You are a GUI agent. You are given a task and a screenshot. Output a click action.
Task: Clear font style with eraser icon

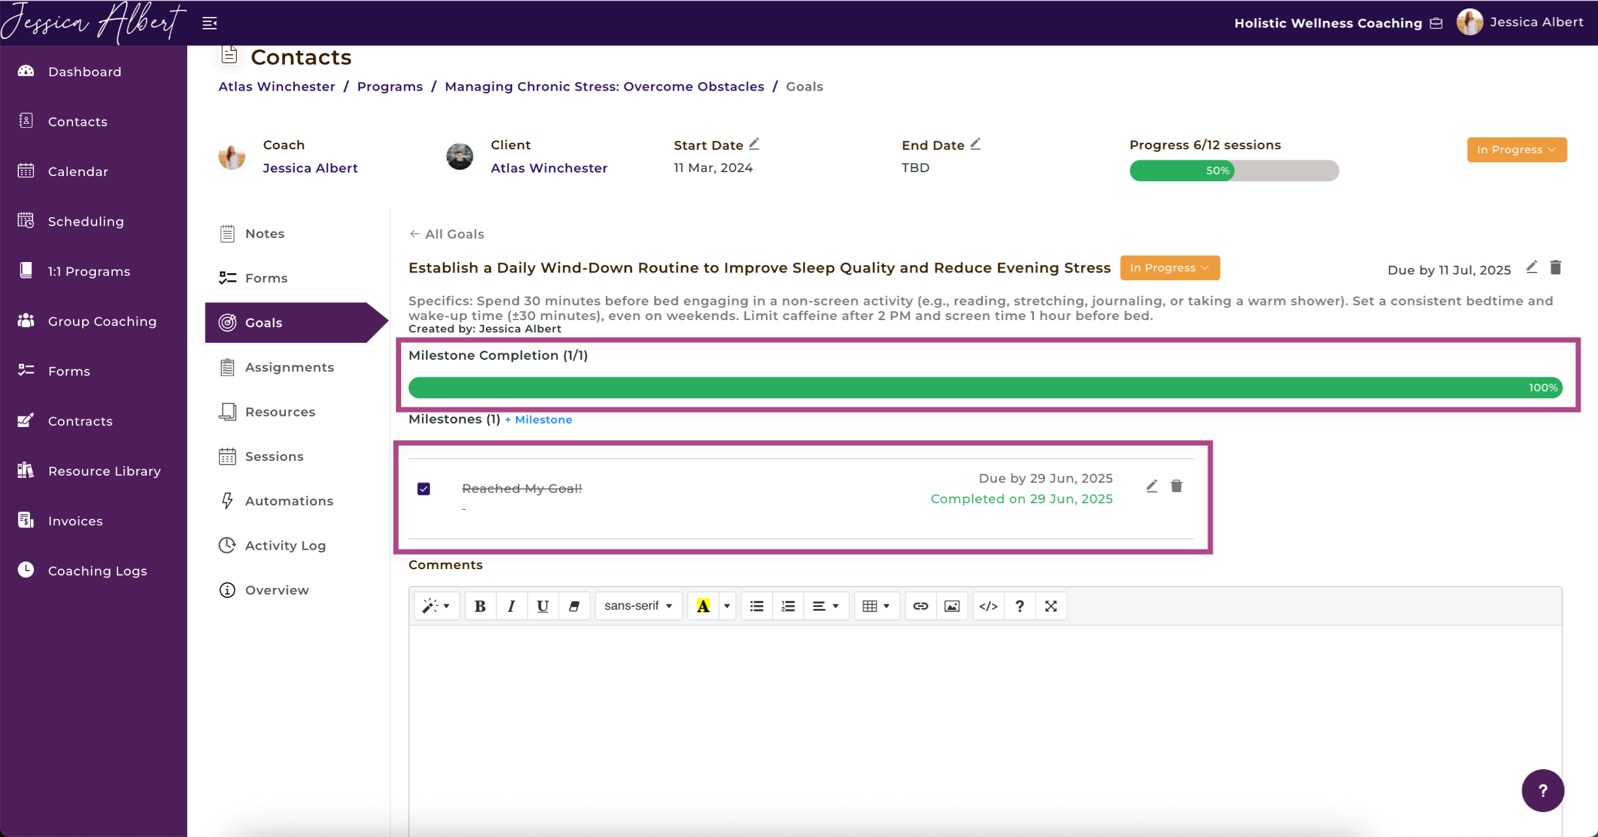point(574,606)
